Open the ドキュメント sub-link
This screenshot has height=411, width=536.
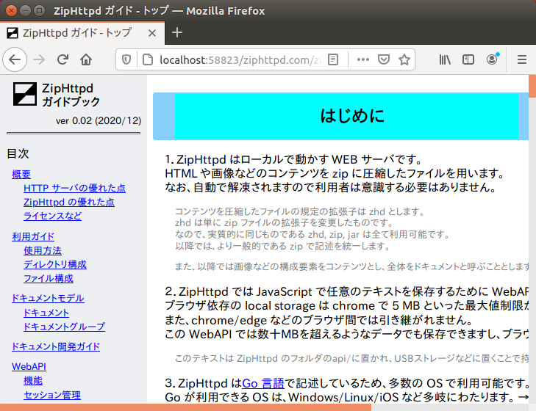click(x=46, y=313)
